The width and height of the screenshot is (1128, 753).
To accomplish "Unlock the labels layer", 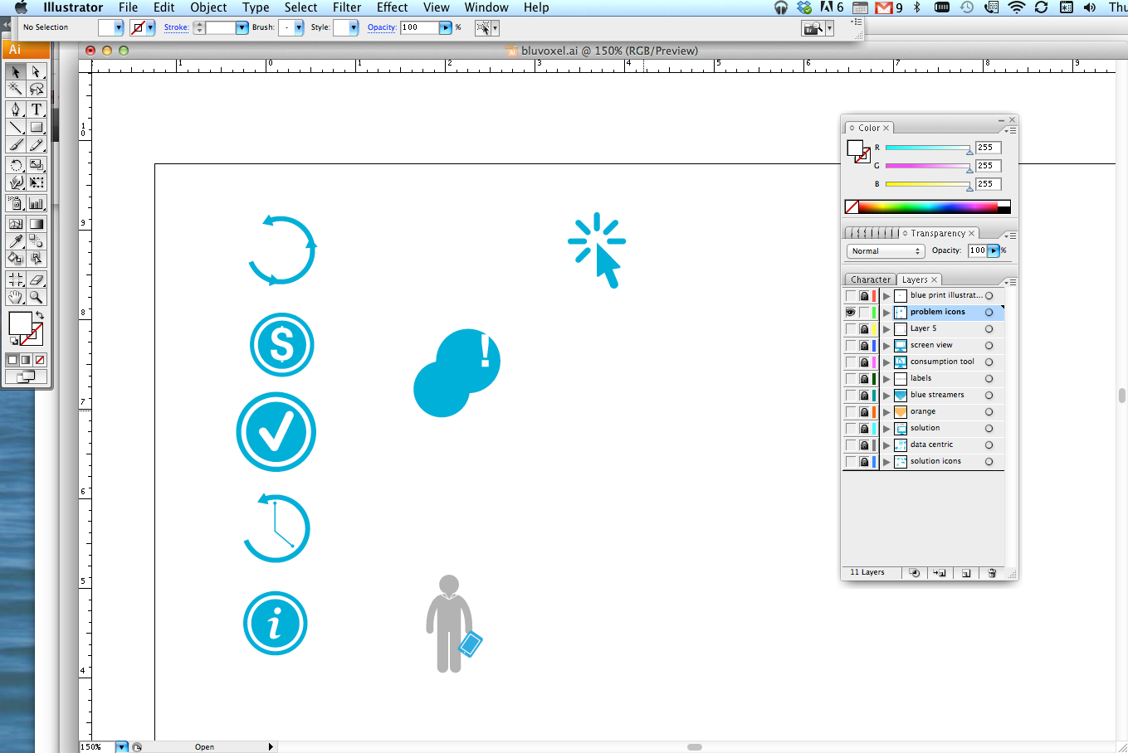I will pos(864,379).
